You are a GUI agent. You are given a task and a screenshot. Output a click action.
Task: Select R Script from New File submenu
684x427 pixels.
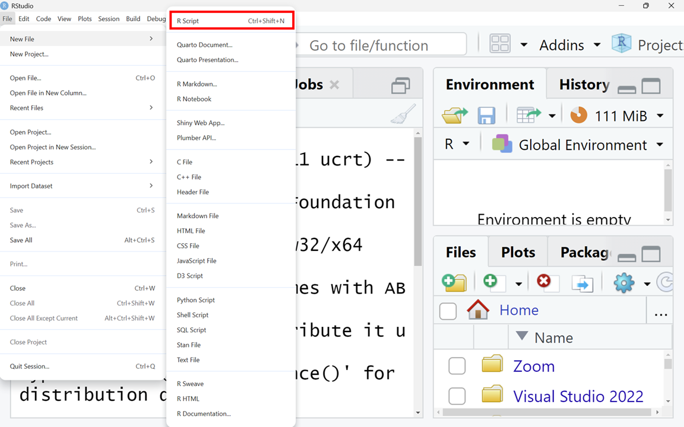point(230,21)
